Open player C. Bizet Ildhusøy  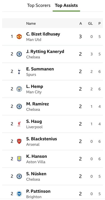(43, 34)
